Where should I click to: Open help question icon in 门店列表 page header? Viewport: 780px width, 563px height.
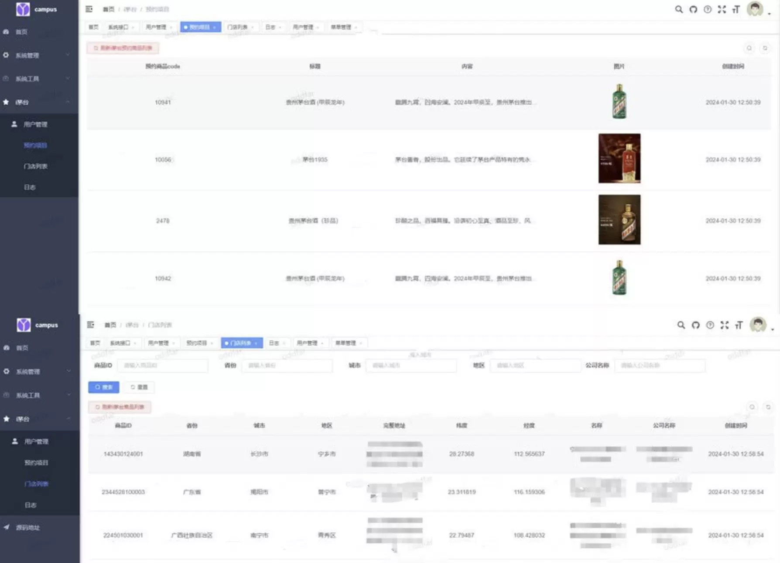[710, 325]
